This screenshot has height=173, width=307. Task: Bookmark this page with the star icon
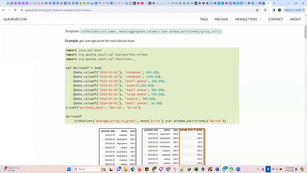257,10
